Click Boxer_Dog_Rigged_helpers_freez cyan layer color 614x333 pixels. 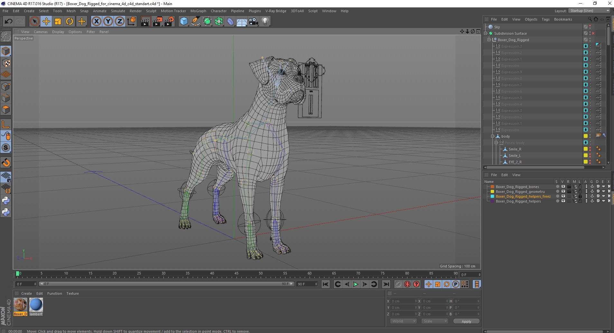(492, 196)
